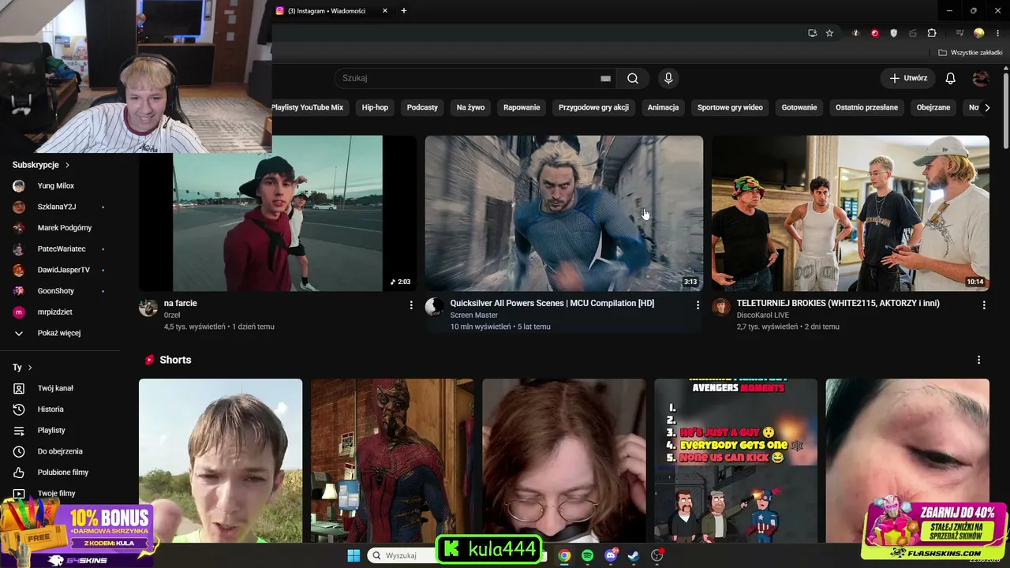Play the Quicksilver All Powers Scenes thumbnail
This screenshot has height=568, width=1010.
[x=564, y=214]
